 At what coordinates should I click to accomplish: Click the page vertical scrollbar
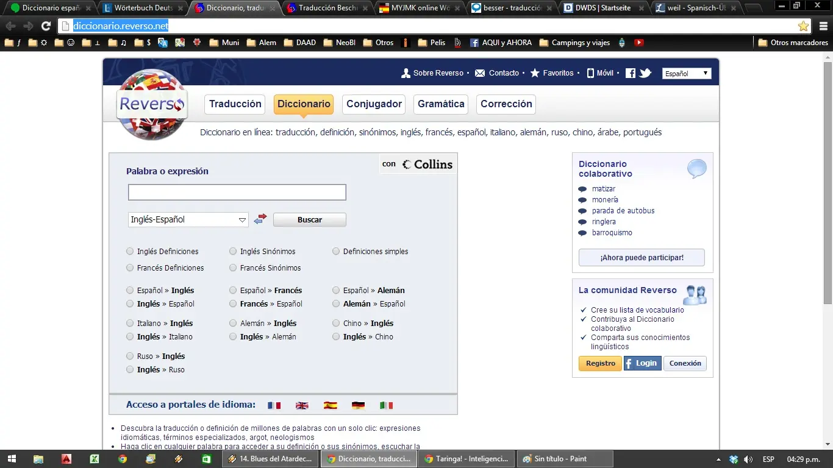828,183
